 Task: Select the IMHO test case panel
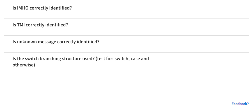[x=127, y=8]
